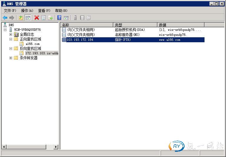
Task: Close the DNS 管理器 window
Action: [222, 4]
